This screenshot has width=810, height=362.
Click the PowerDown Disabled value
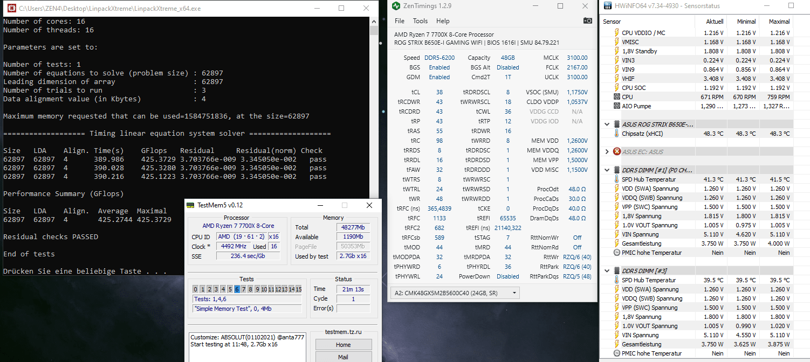(x=508, y=276)
